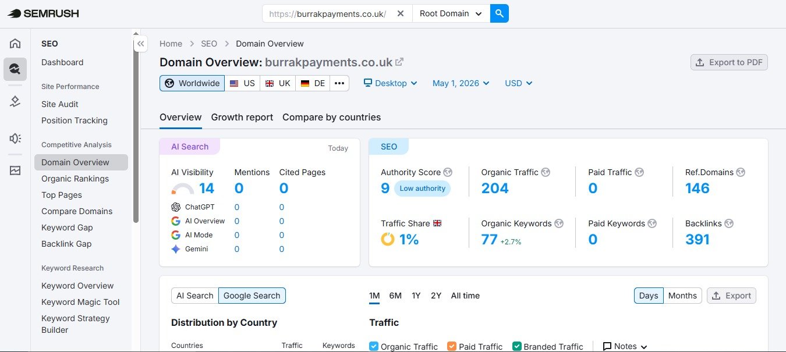Screen dimensions: 786x352
Task: Open Backlink Gap in sidebar
Action: pyautogui.click(x=66, y=244)
